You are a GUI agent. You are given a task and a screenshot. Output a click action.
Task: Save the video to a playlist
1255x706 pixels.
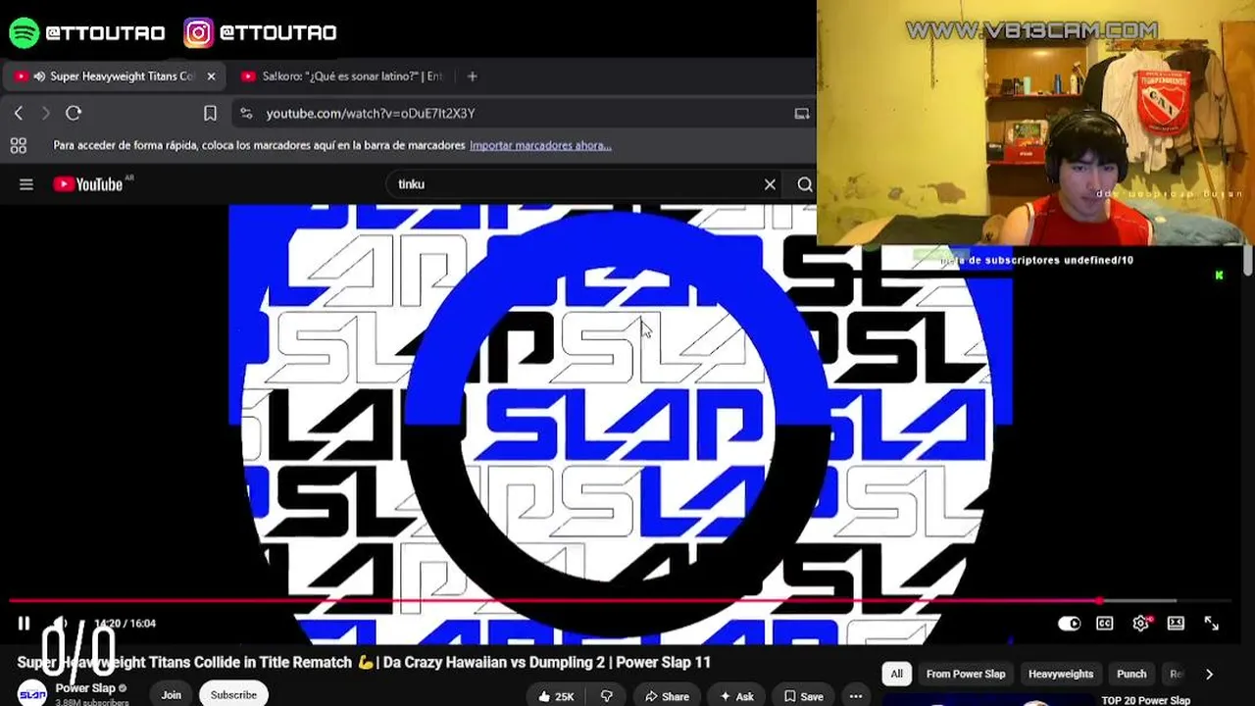803,696
